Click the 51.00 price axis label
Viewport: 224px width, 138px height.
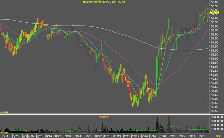(x=215, y=67)
